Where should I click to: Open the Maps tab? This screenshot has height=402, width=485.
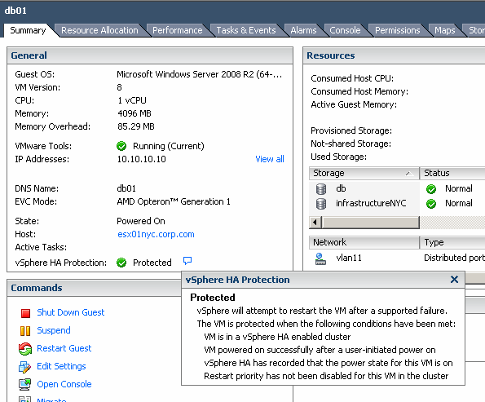(x=445, y=30)
